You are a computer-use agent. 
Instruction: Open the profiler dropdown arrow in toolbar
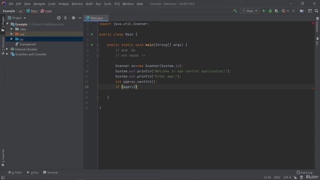click(288, 11)
